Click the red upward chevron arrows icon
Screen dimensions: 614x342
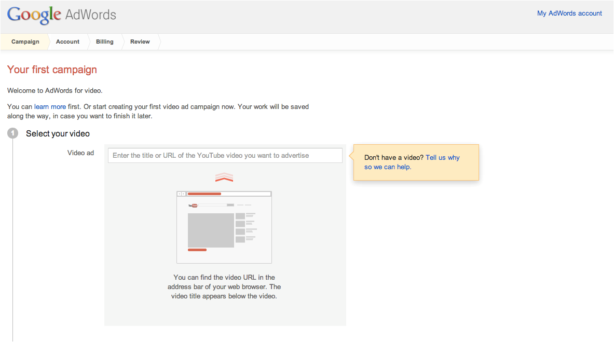[224, 177]
